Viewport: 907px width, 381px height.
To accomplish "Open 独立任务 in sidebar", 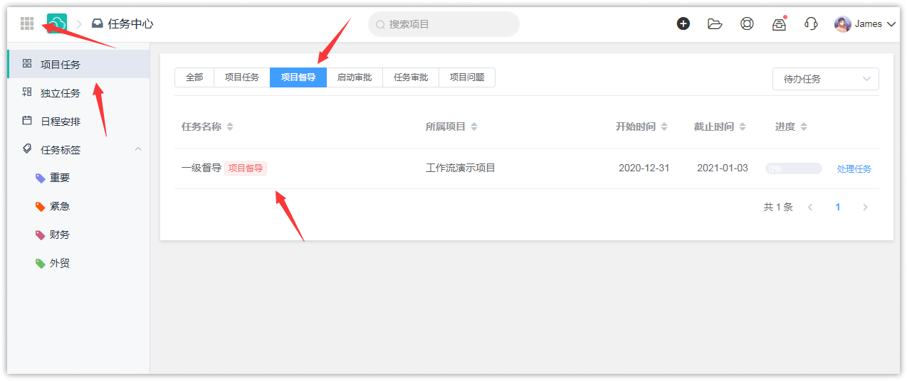I will pyautogui.click(x=61, y=93).
